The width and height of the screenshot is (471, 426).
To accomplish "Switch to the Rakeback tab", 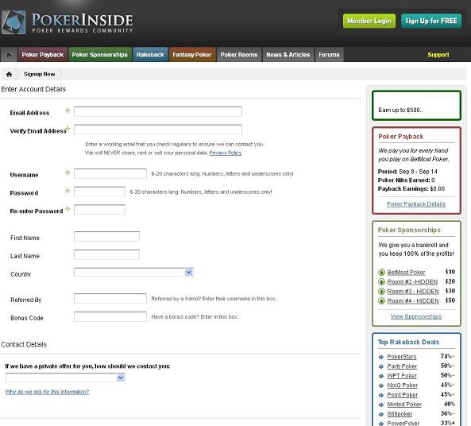I will pos(150,55).
